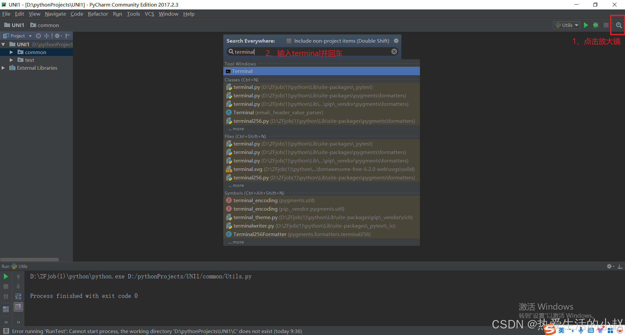Open the VCS menu
The image size is (625, 335).
149,14
